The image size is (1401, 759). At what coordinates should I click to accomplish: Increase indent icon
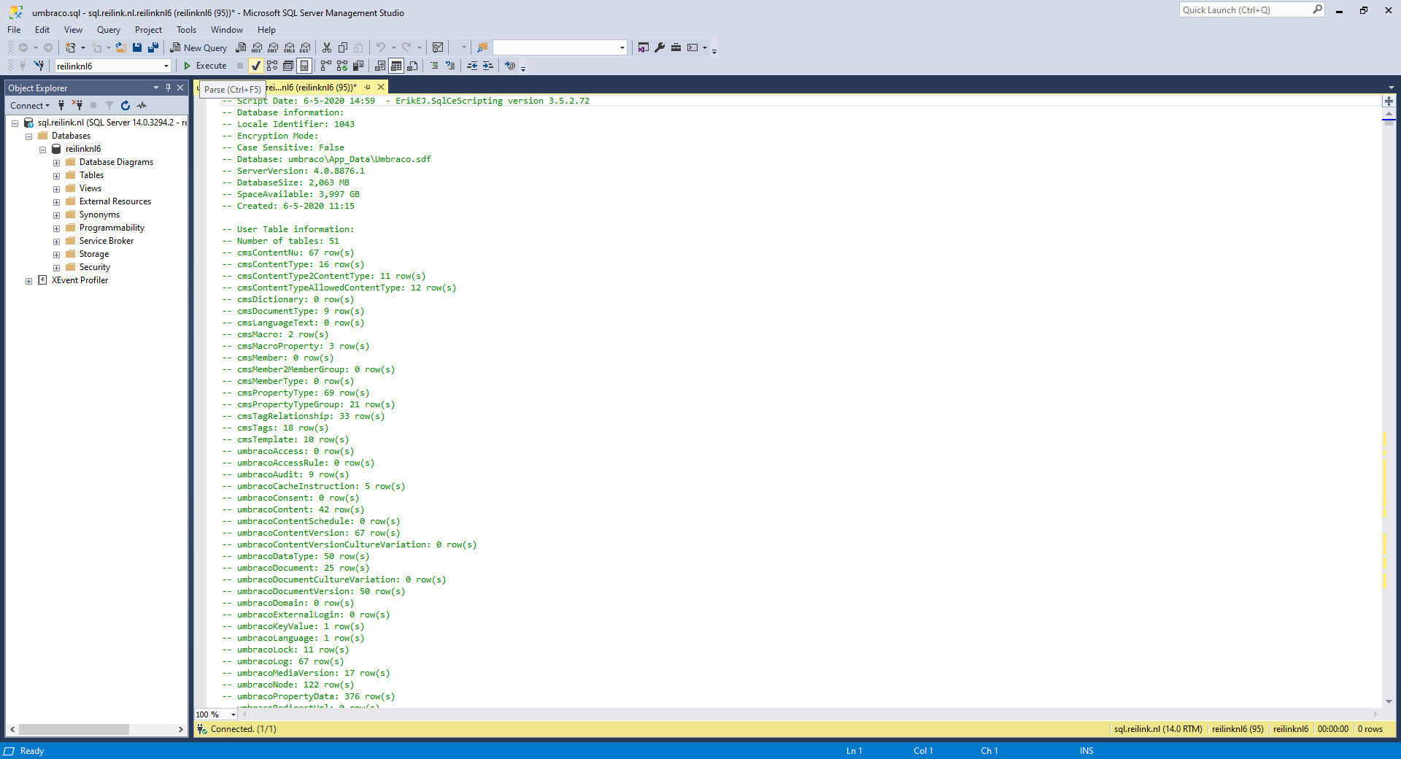pos(488,66)
